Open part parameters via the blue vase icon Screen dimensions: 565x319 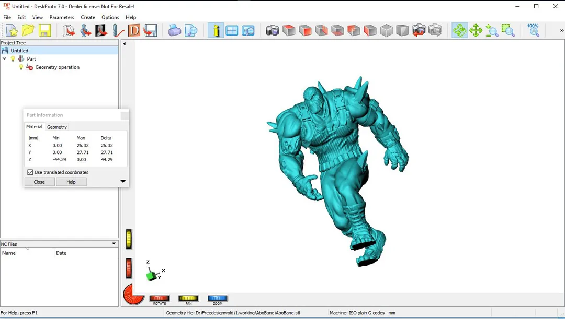tap(85, 31)
